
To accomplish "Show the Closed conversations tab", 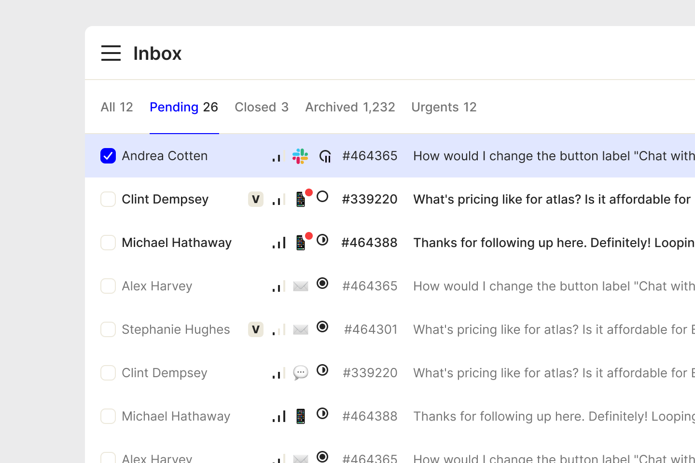I will click(261, 107).
